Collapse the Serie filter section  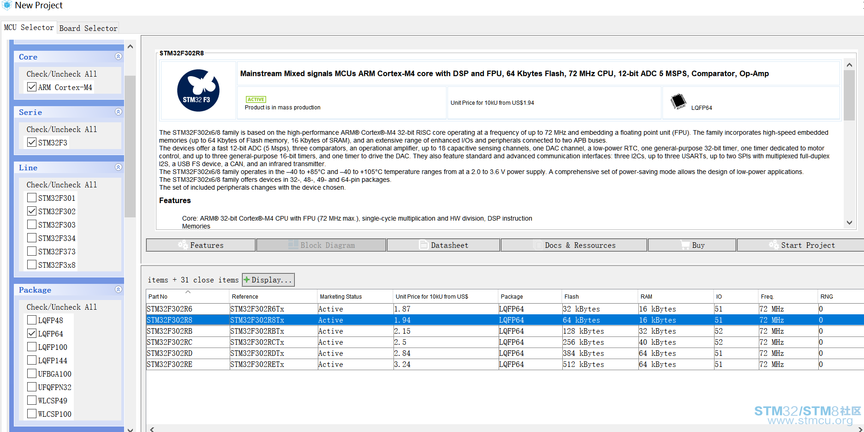tap(119, 112)
